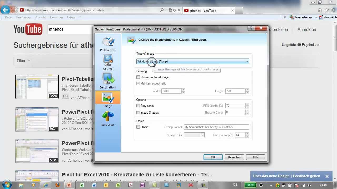The height and width of the screenshot is (189, 337).
Task: Open the video thumbnail with duration 3:24
Action: 37,87
